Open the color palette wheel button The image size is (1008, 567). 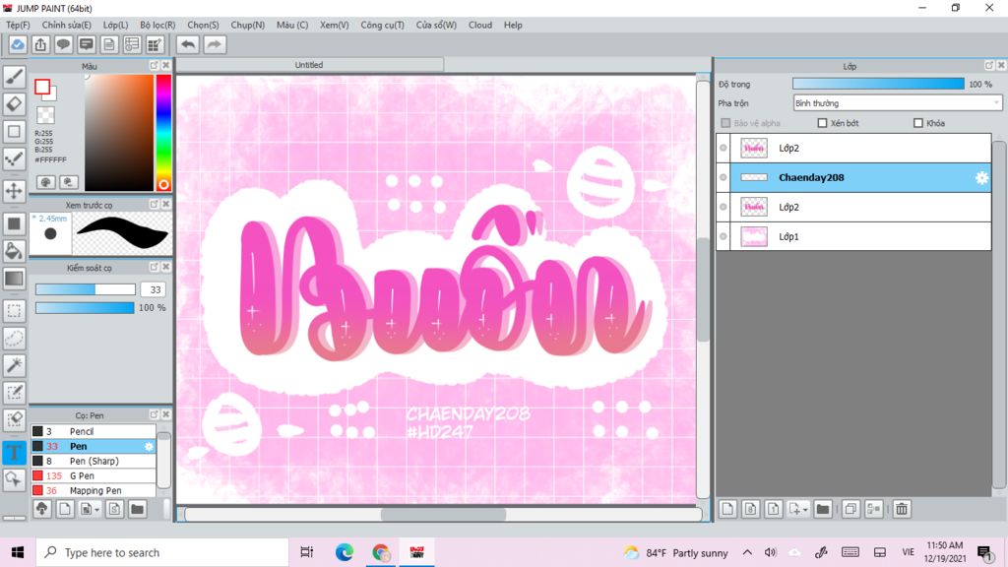pos(45,182)
